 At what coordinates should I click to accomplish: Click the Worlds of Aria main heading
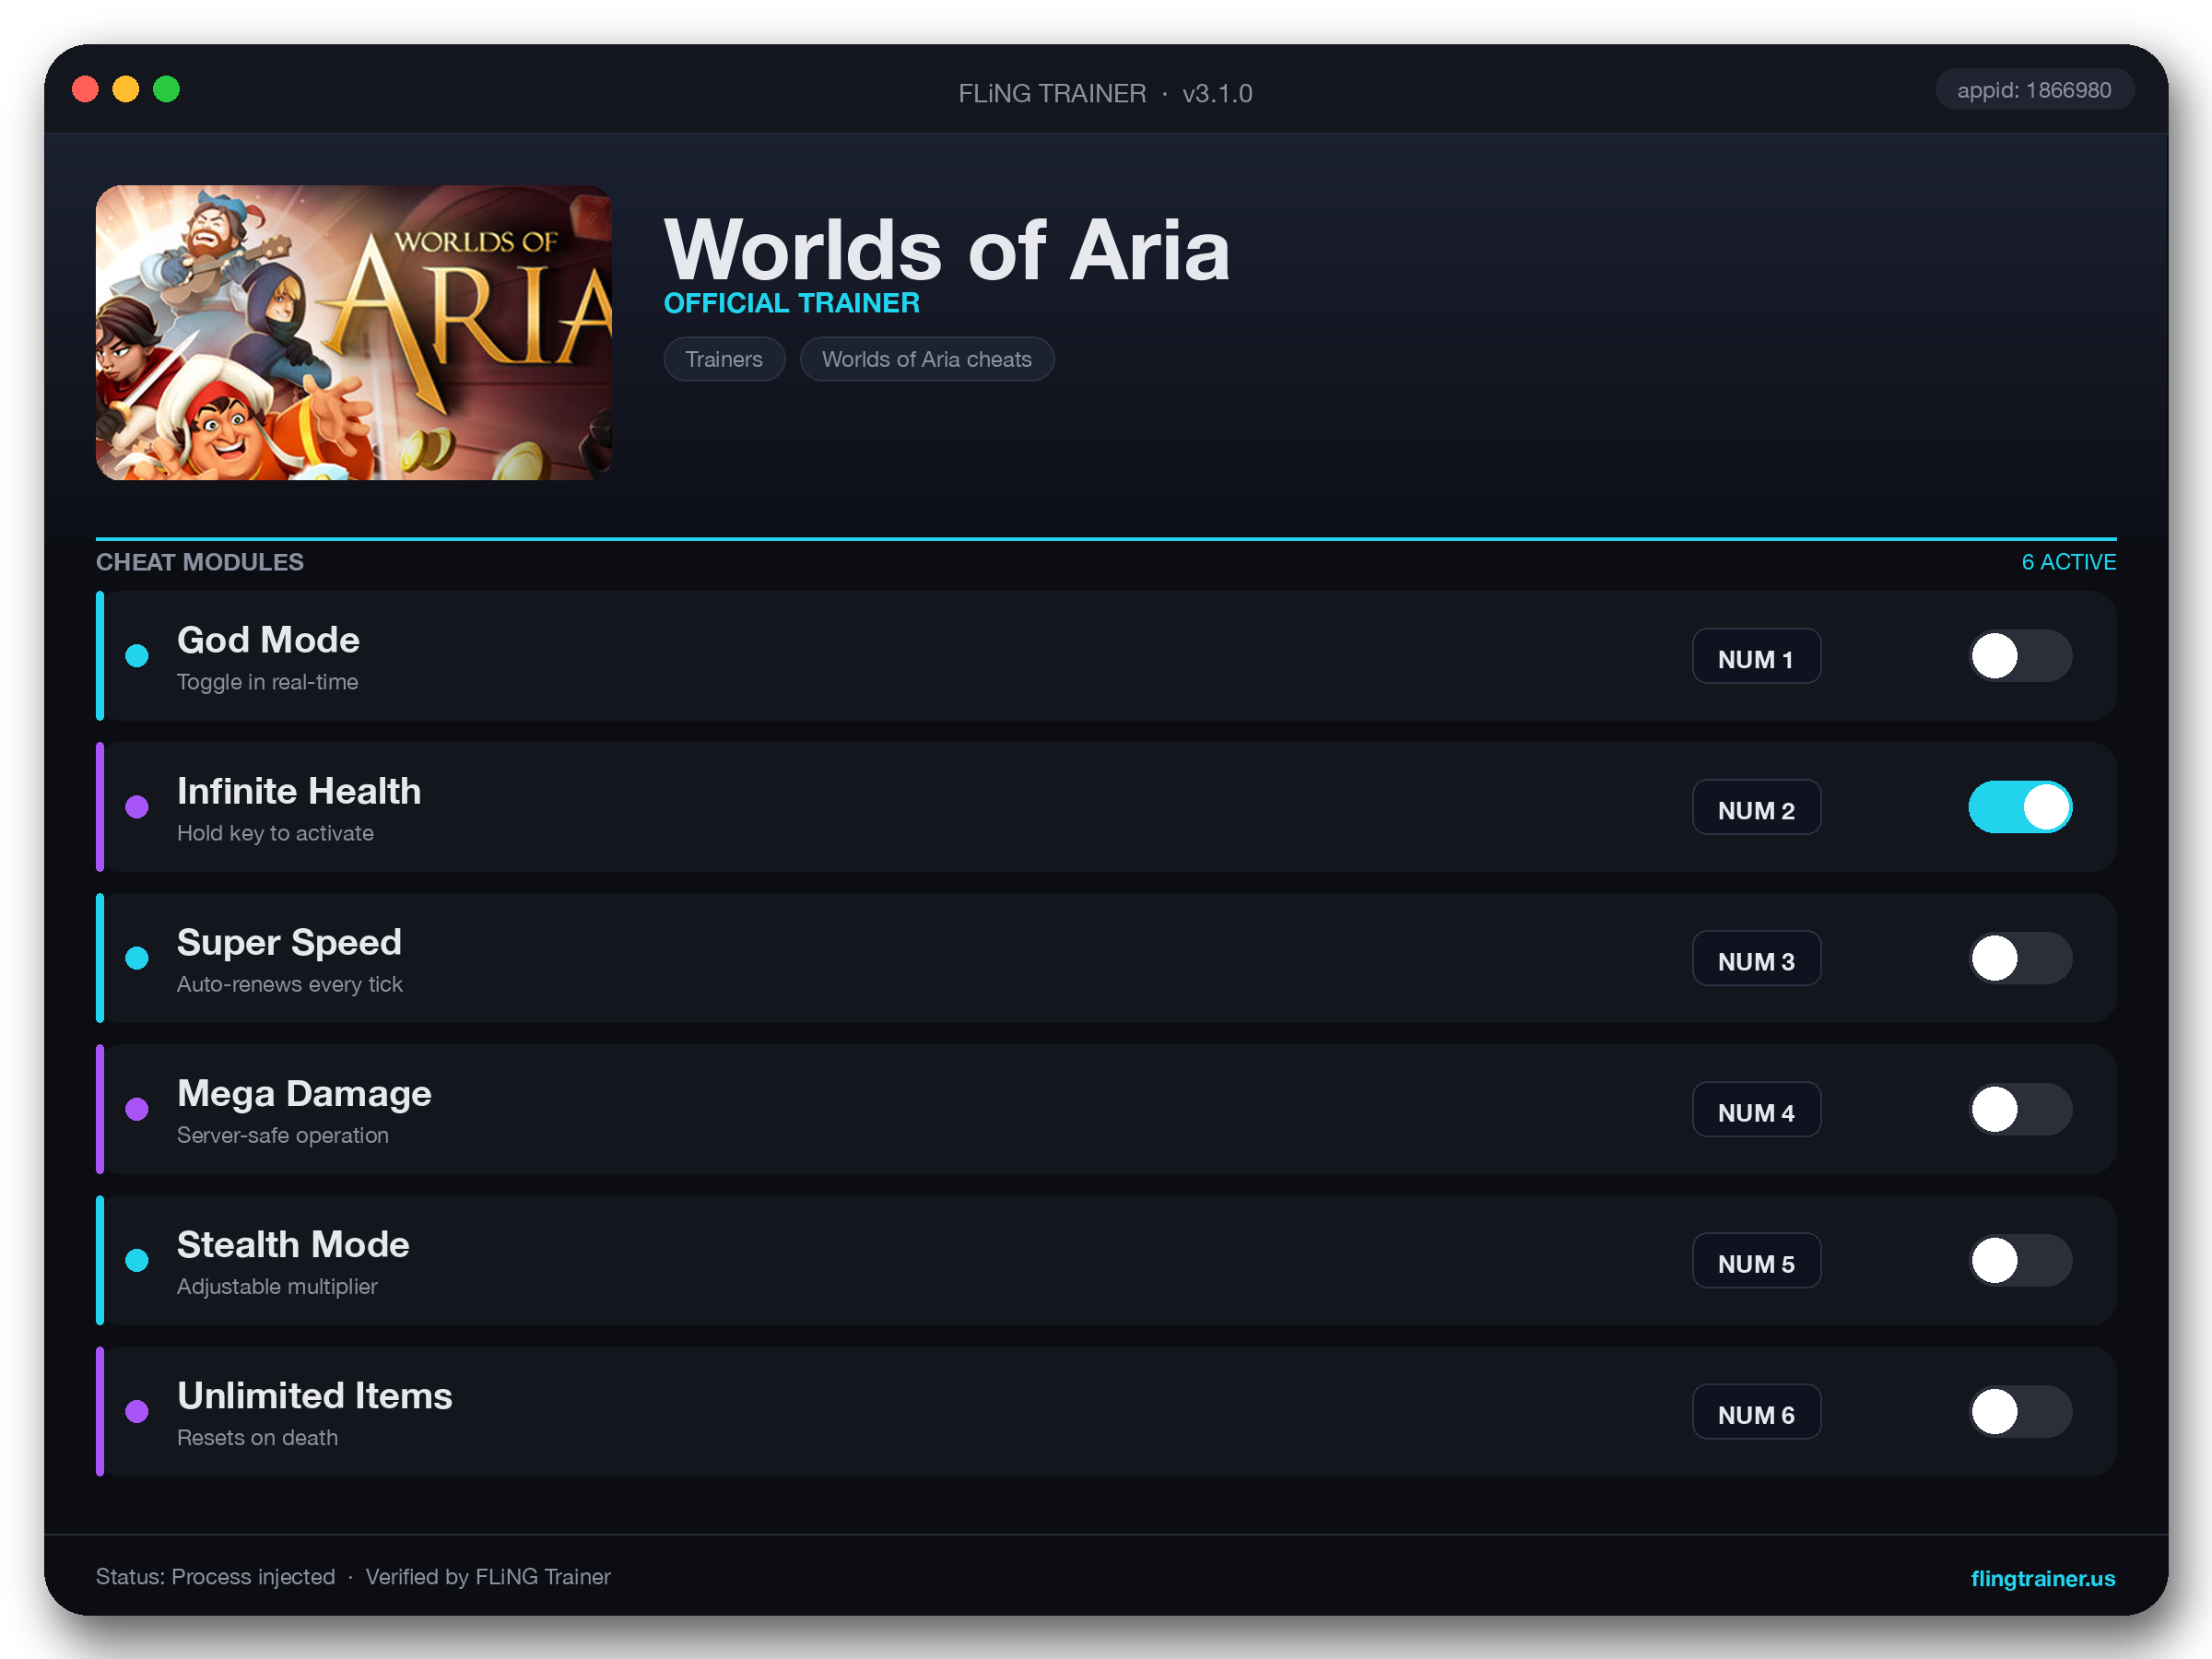point(946,250)
